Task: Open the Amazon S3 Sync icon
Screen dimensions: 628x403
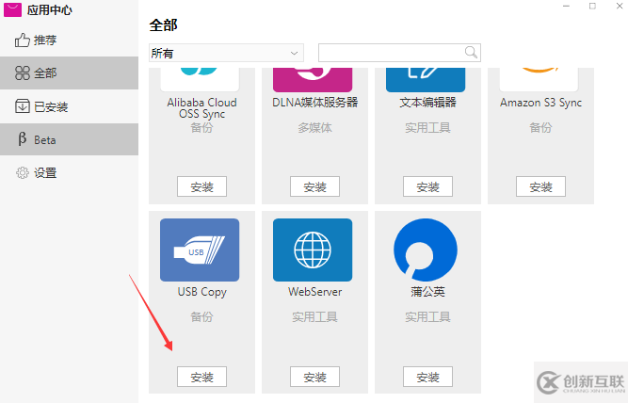Action: [x=539, y=80]
